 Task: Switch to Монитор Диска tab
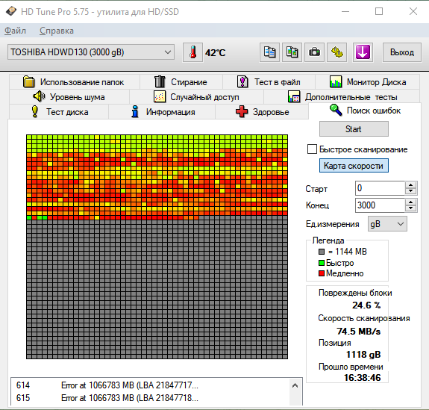tap(367, 82)
